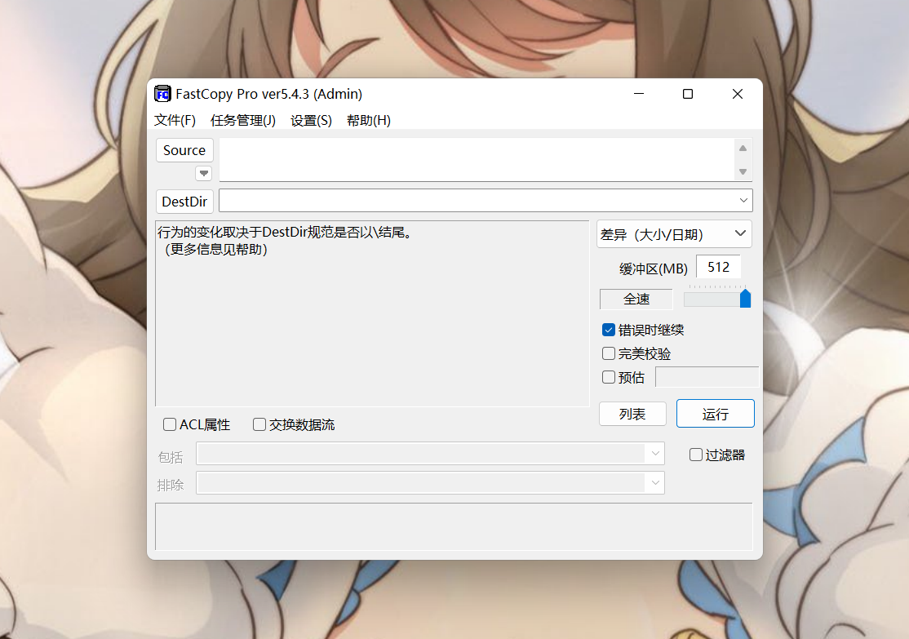
Task: Open the 任务管理(J) menu
Action: pos(243,120)
